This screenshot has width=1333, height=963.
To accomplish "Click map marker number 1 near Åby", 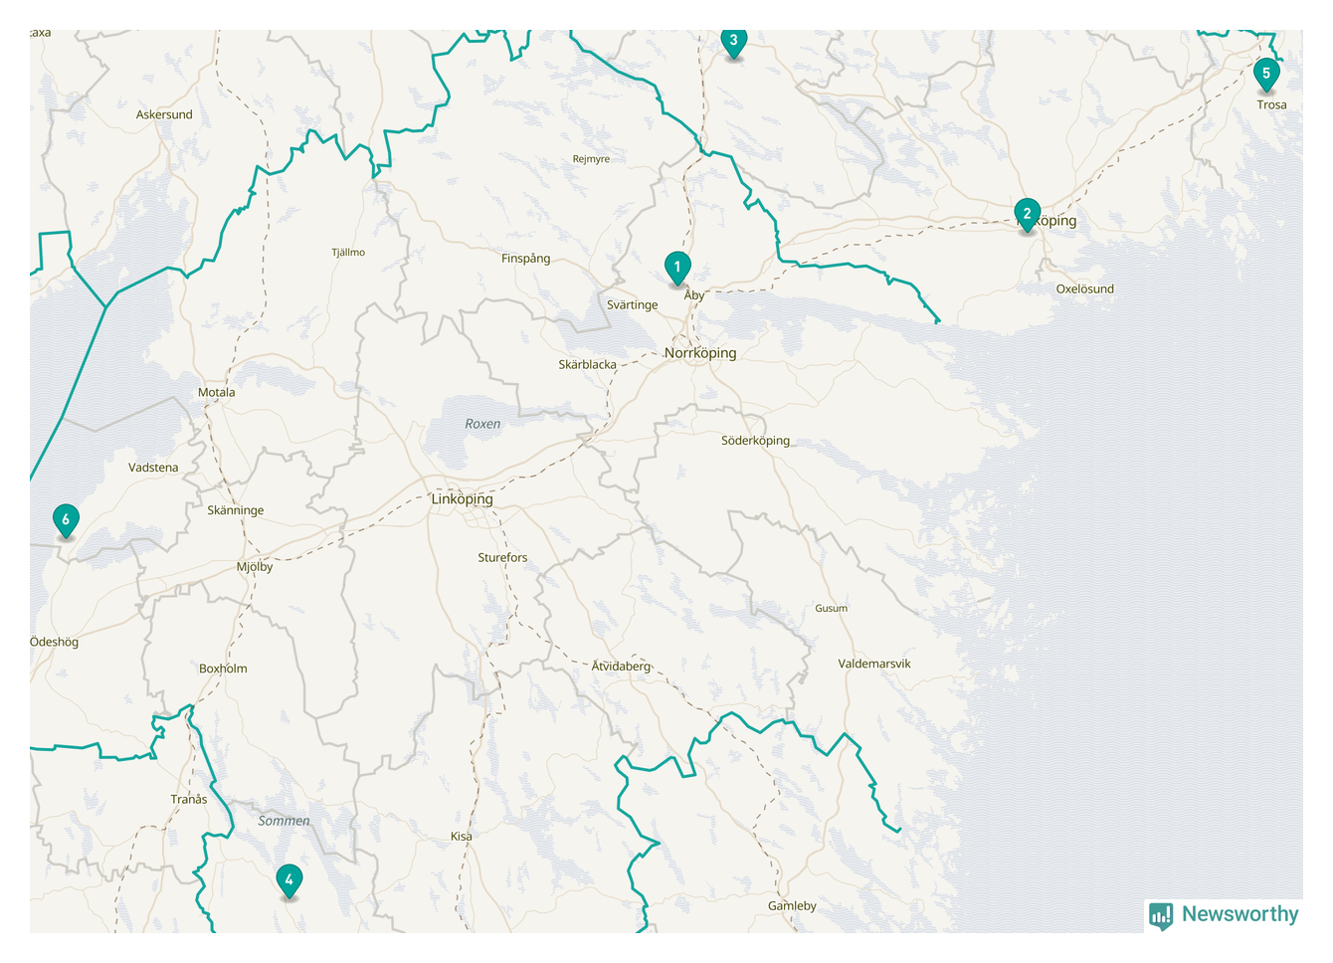I will coord(677,267).
